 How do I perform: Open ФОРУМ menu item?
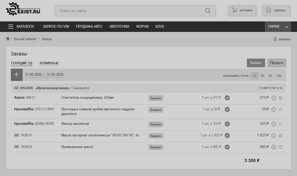(x=142, y=27)
